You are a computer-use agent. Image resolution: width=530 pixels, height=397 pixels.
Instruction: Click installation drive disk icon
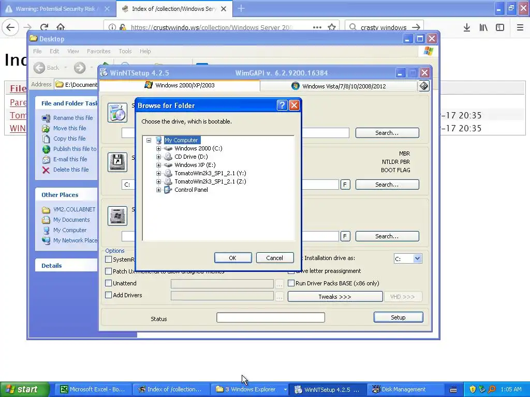coord(117,216)
